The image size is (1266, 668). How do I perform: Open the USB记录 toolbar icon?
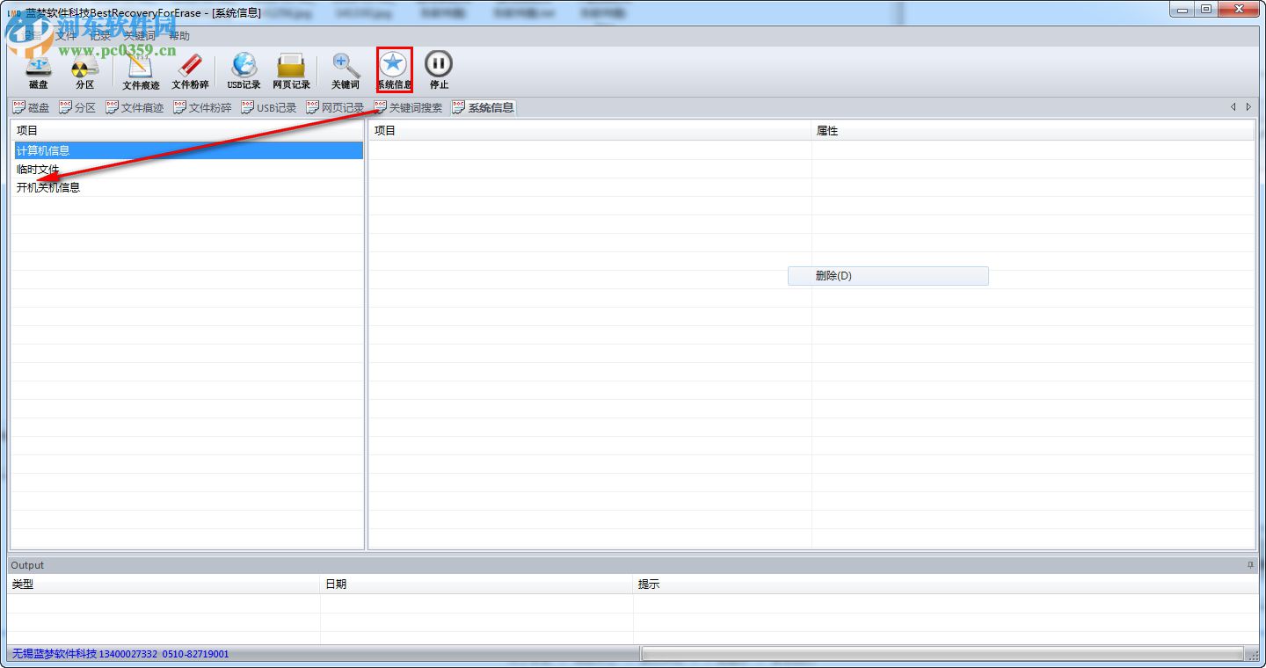pos(244,70)
